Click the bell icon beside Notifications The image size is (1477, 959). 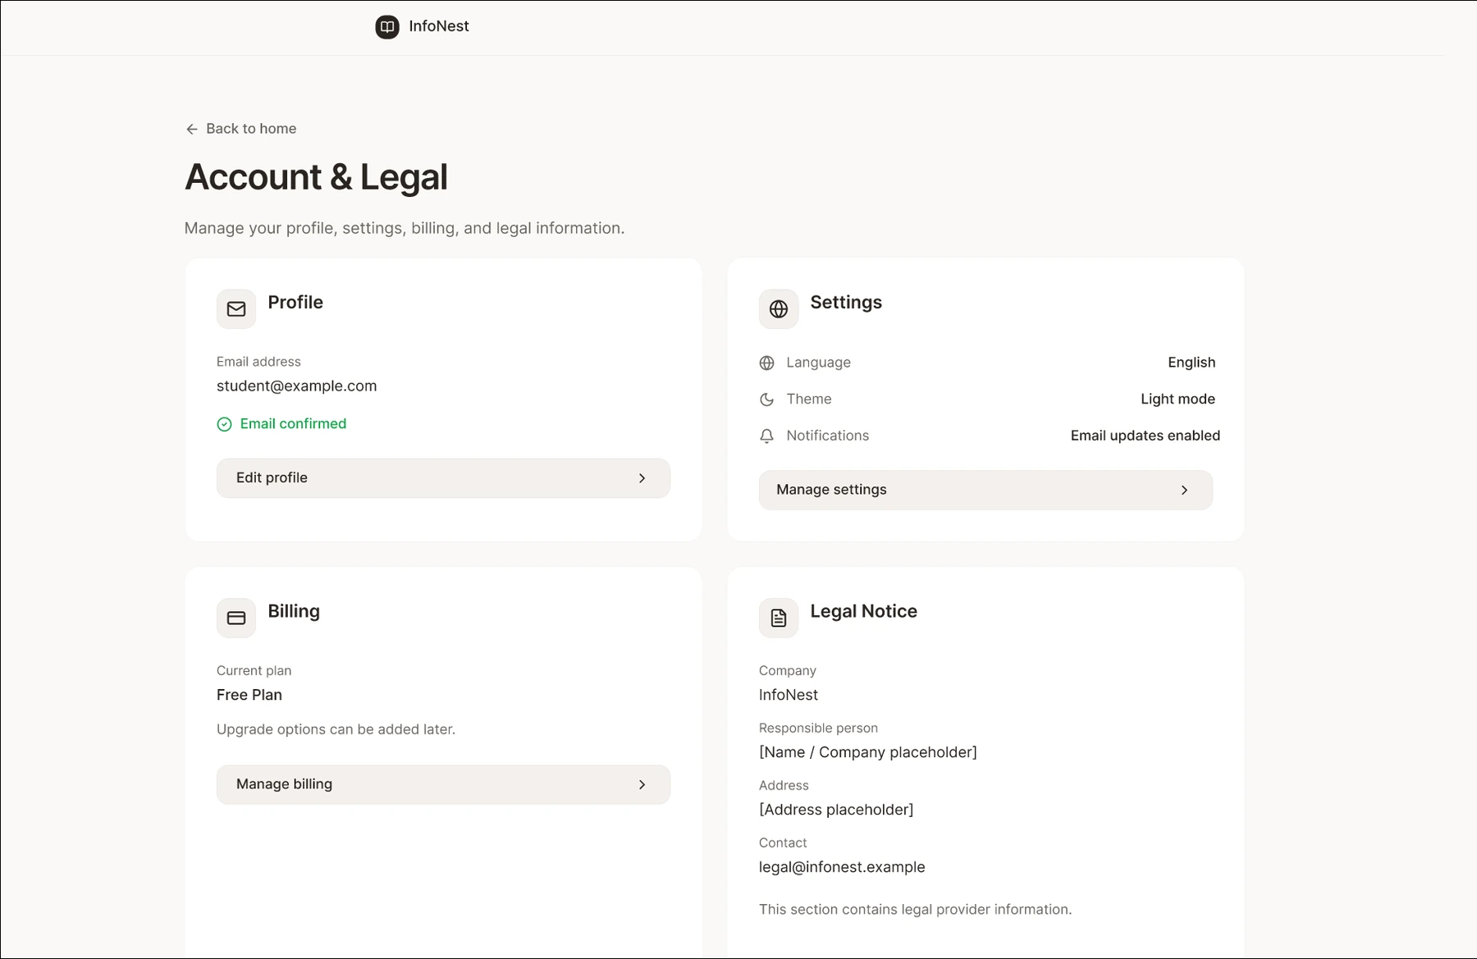[x=767, y=436]
